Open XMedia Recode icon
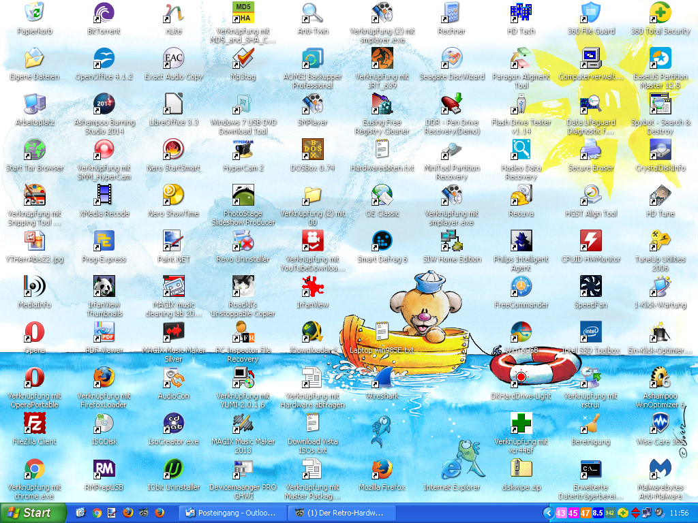The height and width of the screenshot is (523, 698). [x=104, y=195]
